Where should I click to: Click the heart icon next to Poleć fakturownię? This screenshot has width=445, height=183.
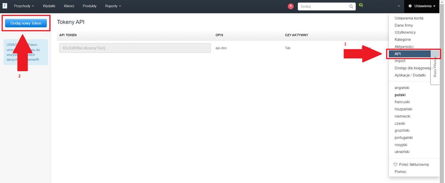click(x=396, y=164)
